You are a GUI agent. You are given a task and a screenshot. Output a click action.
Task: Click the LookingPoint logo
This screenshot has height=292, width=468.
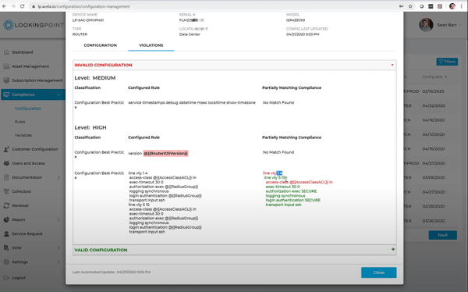pyautogui.click(x=33, y=25)
